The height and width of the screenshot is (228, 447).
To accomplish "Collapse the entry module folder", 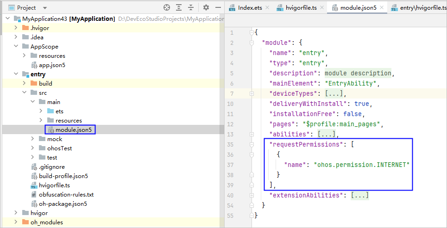I will click(16, 74).
